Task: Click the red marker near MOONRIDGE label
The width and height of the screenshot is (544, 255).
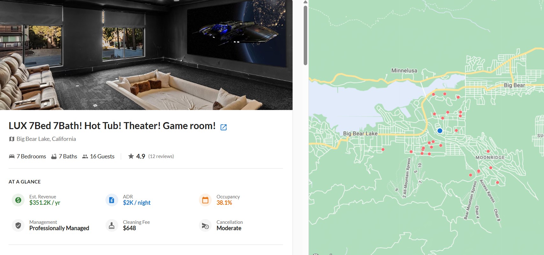Action: [x=488, y=151]
